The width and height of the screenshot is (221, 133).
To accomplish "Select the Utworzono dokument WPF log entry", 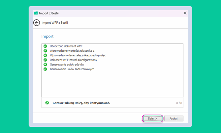I will pos(66,46).
